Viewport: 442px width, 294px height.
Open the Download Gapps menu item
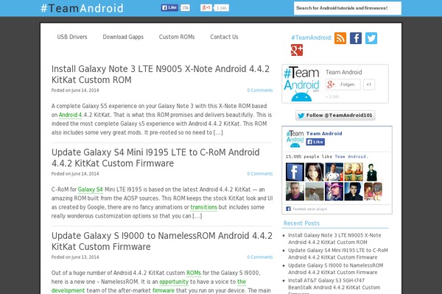point(123,37)
